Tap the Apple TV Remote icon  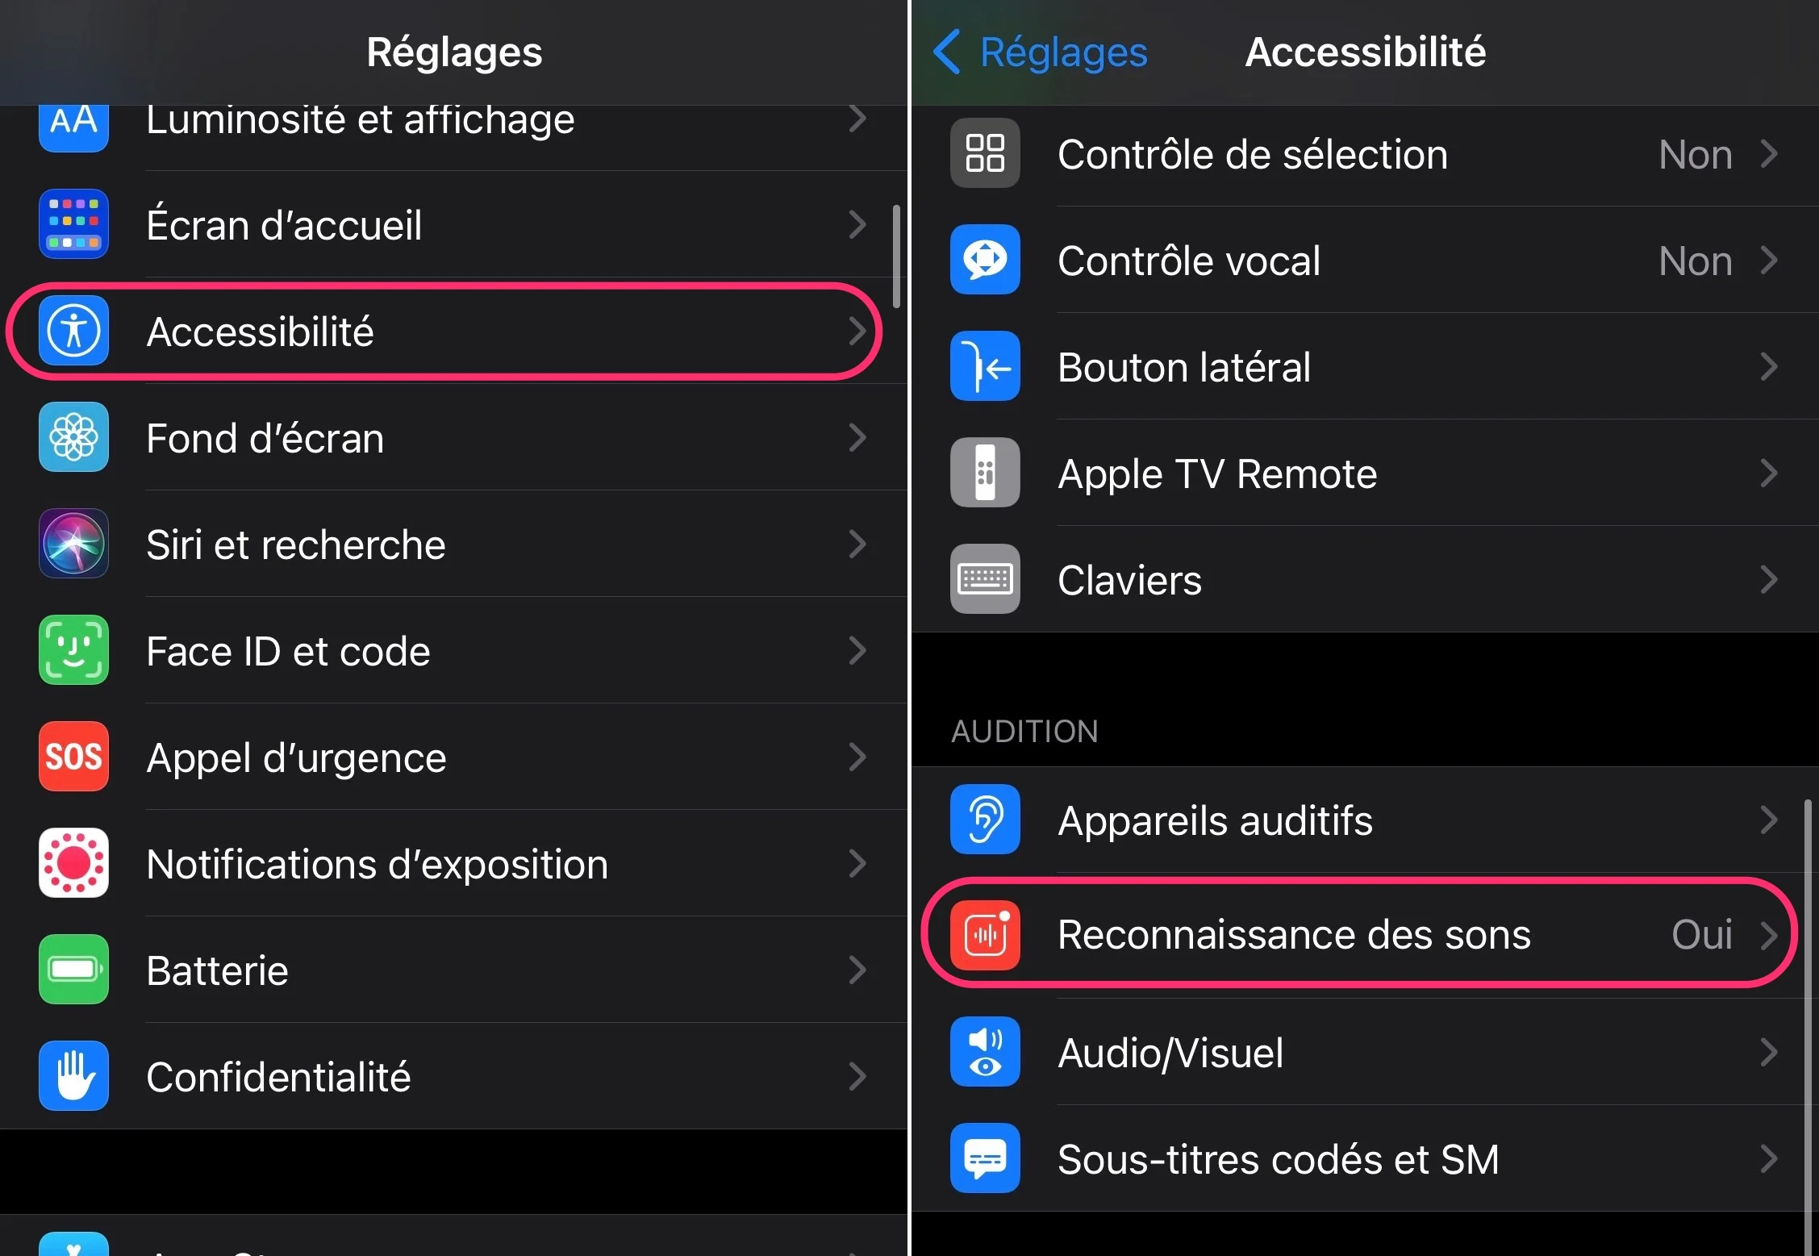point(985,473)
